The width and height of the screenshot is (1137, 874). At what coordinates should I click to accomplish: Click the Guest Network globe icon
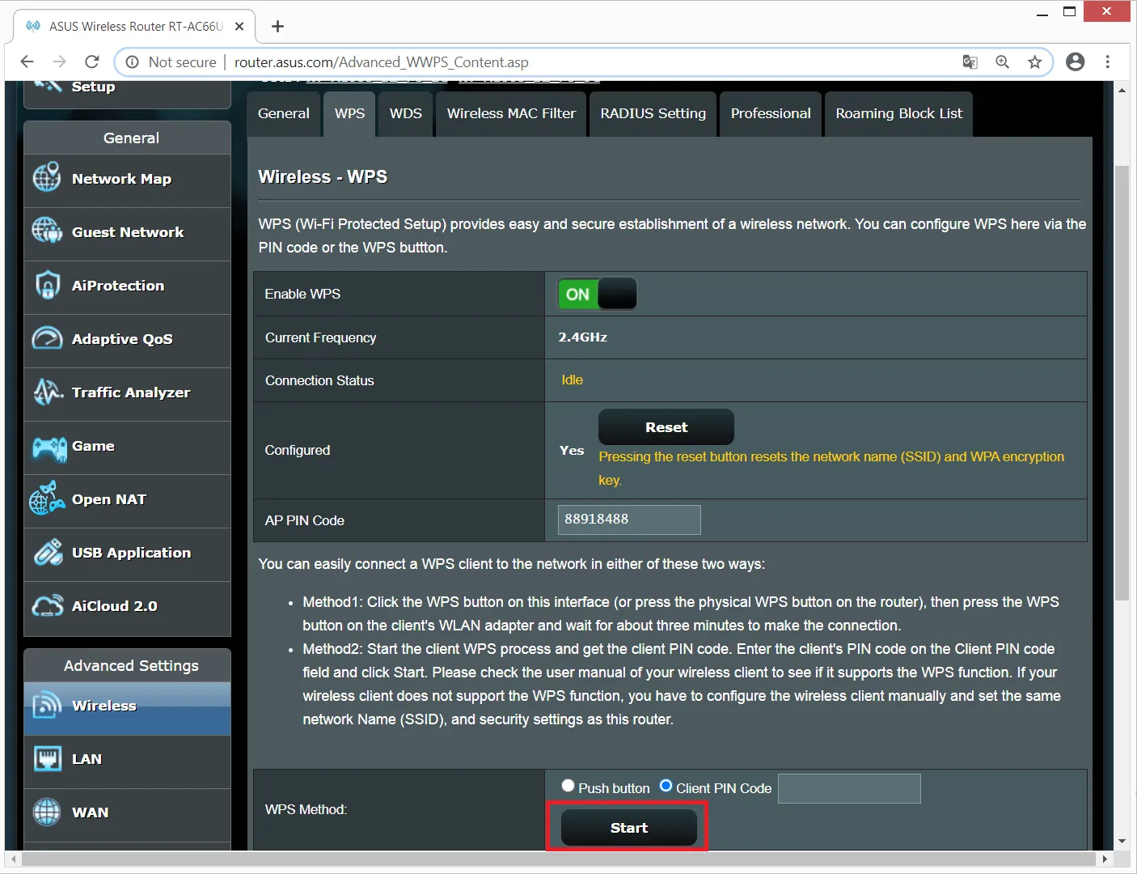pyautogui.click(x=47, y=231)
